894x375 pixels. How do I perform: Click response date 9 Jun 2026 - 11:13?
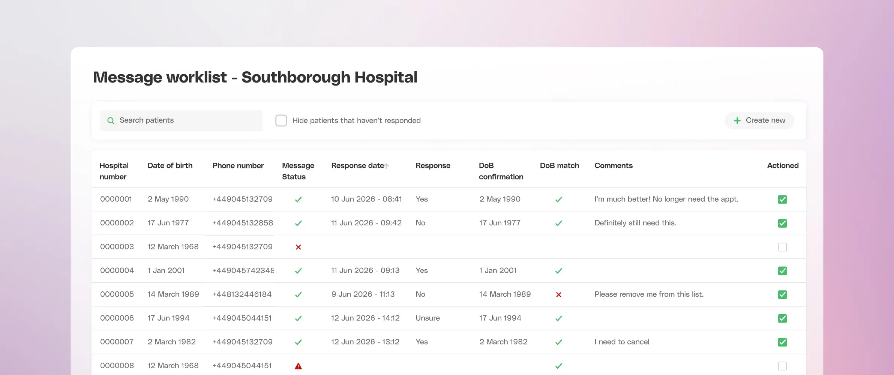(x=363, y=294)
